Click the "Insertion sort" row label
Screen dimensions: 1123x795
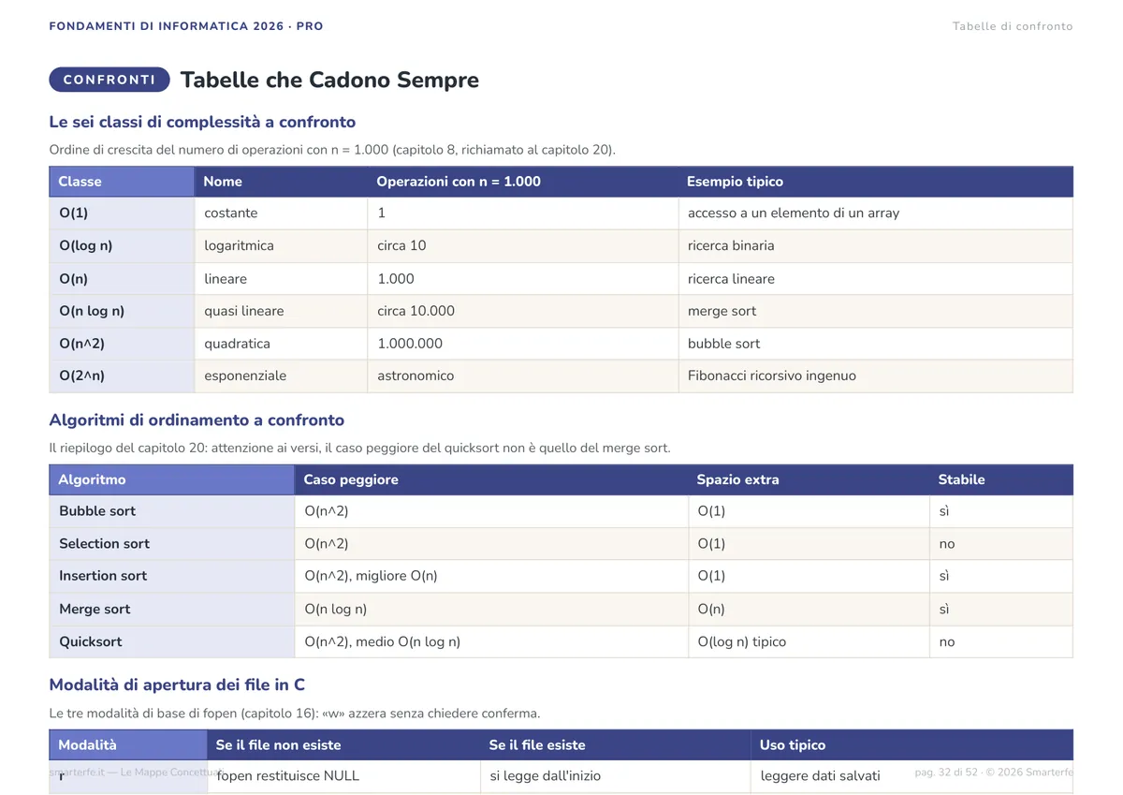pyautogui.click(x=172, y=576)
